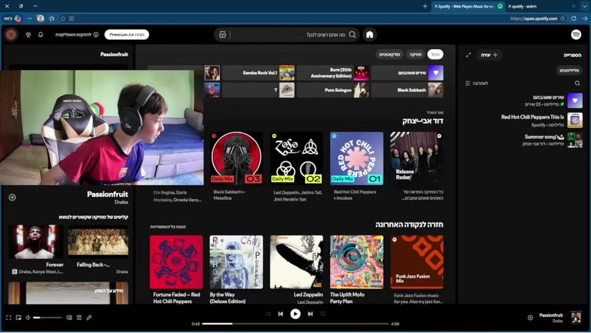Click the install app download icon
This screenshot has height=333, width=591.
(x=96, y=35)
